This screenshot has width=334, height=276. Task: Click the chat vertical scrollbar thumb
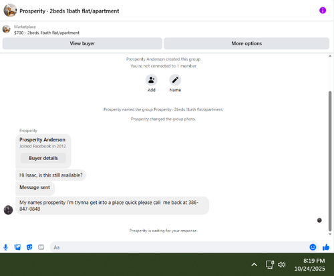point(330,161)
